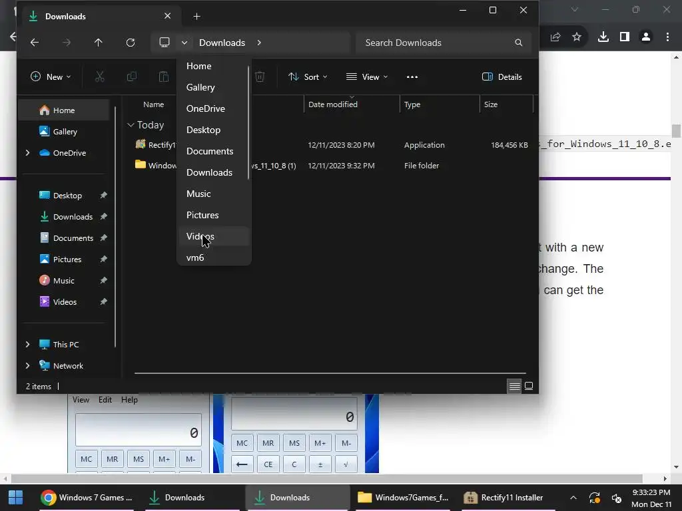This screenshot has width=682, height=511.
Task: Click the Delete trash icon
Action: coord(260,77)
